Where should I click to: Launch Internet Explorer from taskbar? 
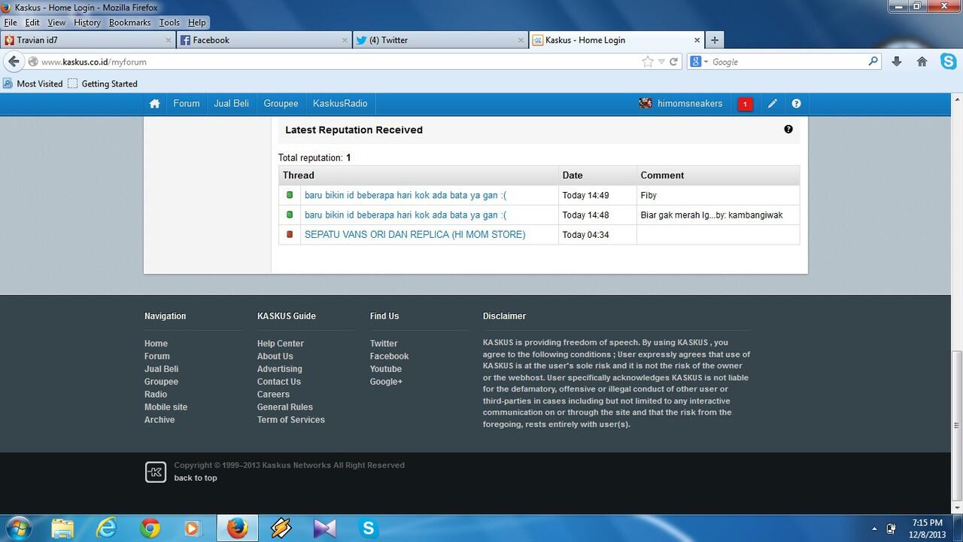click(107, 528)
